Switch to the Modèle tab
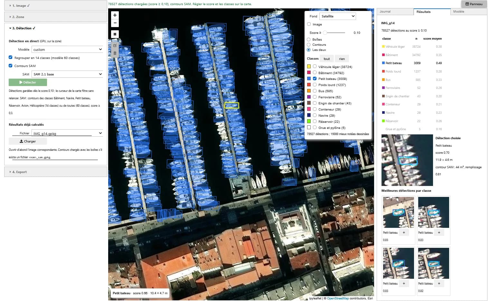Image resolution: width=490 pixels, height=301 pixels. click(468, 12)
